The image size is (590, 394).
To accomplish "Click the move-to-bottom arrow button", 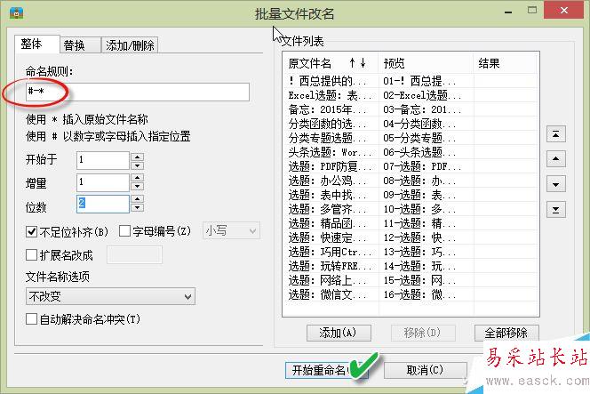I will [556, 210].
